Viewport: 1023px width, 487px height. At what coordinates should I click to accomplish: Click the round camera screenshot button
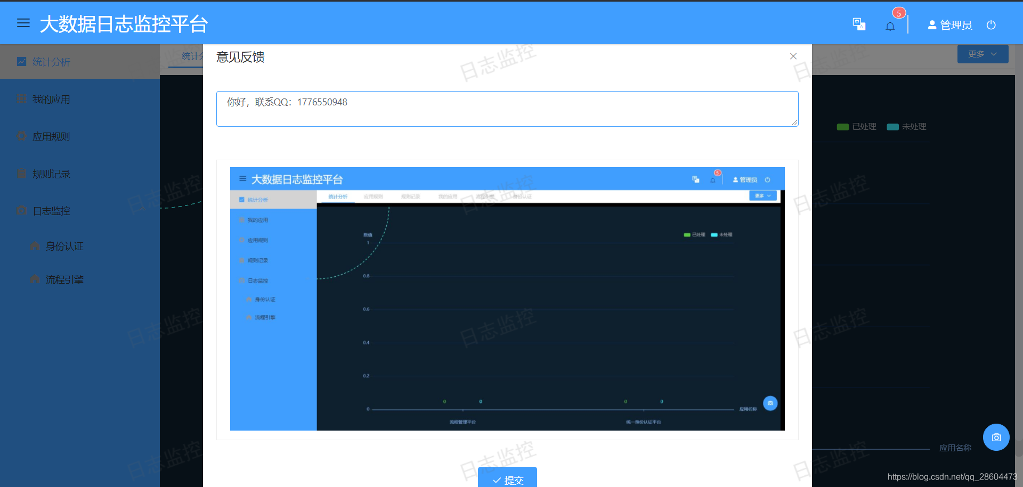(996, 438)
